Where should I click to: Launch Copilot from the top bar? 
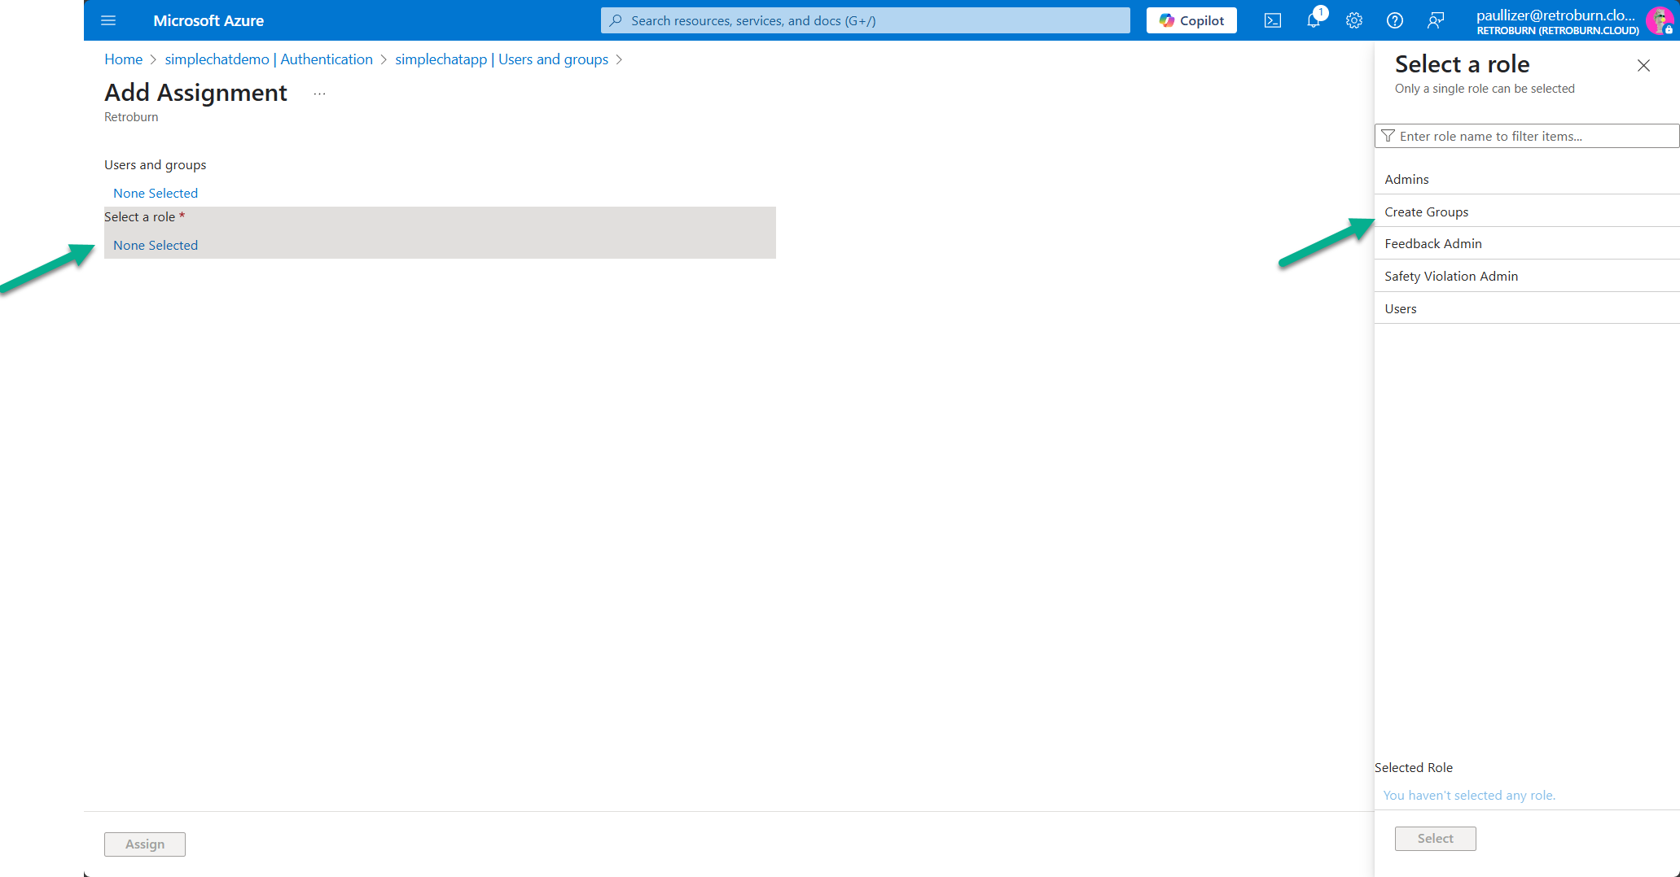tap(1191, 20)
